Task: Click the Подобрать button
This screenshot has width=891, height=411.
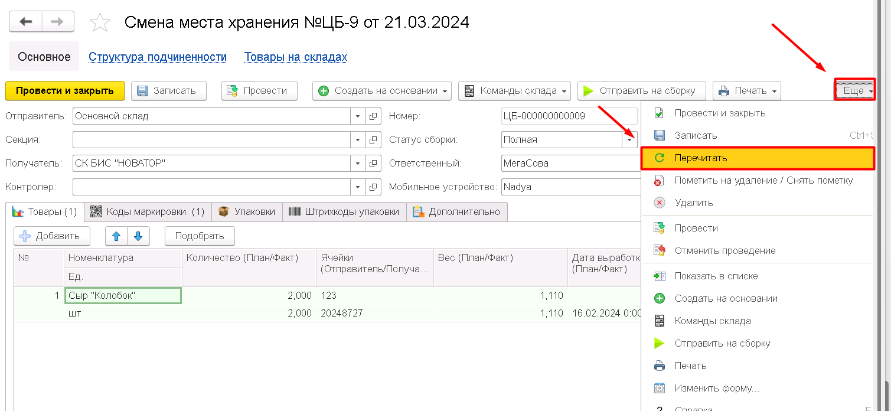Action: click(x=200, y=236)
